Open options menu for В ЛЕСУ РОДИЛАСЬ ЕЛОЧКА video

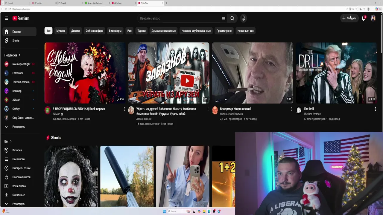coord(124,109)
